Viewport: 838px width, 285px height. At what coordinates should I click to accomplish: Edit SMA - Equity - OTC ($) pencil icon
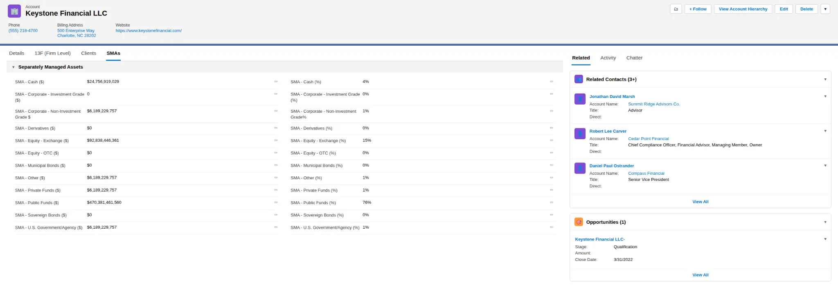276,153
